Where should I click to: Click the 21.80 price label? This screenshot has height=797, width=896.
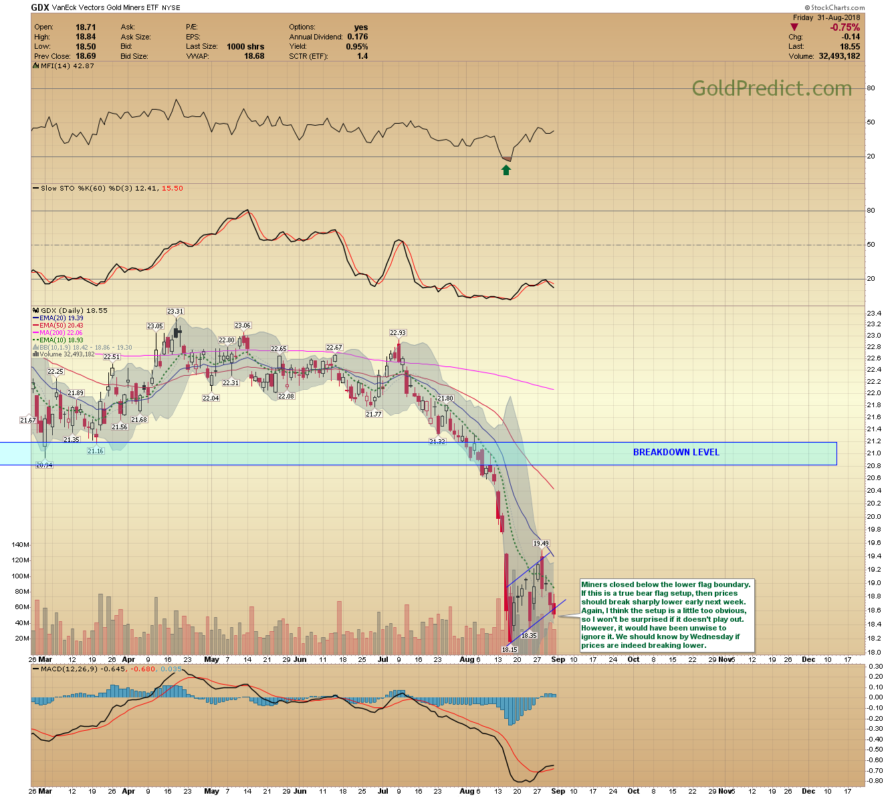445,398
